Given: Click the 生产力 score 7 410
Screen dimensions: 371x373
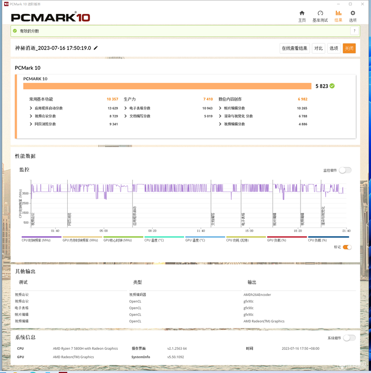Looking at the screenshot, I should tap(208, 99).
